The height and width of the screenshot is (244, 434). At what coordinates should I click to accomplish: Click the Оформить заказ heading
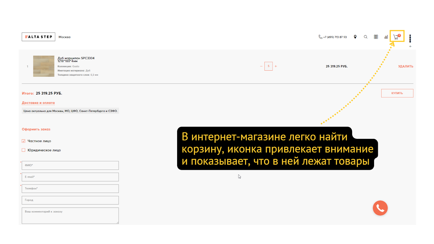[x=36, y=129]
